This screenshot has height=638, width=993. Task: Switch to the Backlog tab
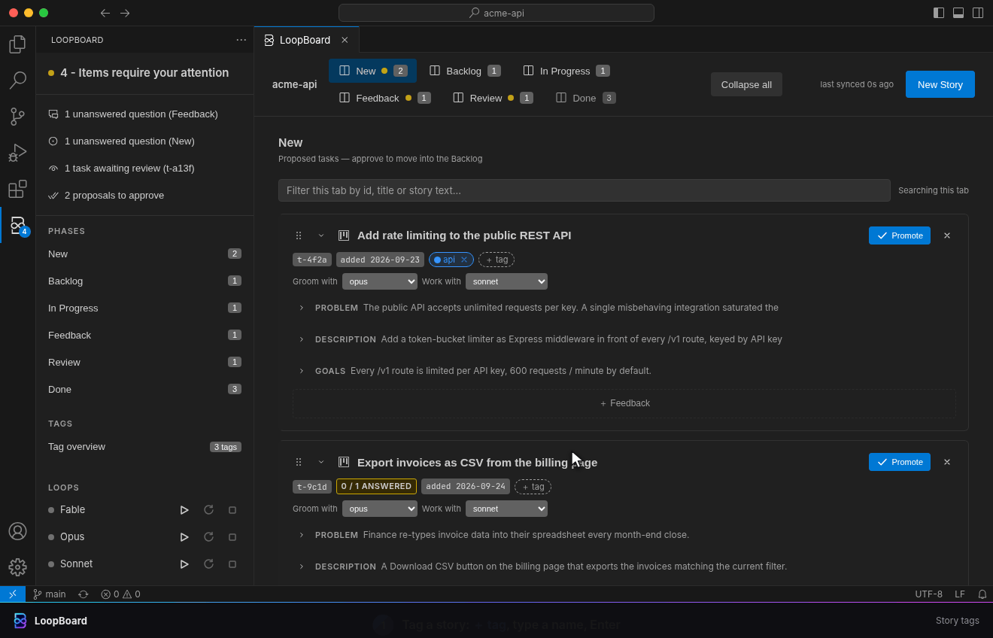pos(465,71)
